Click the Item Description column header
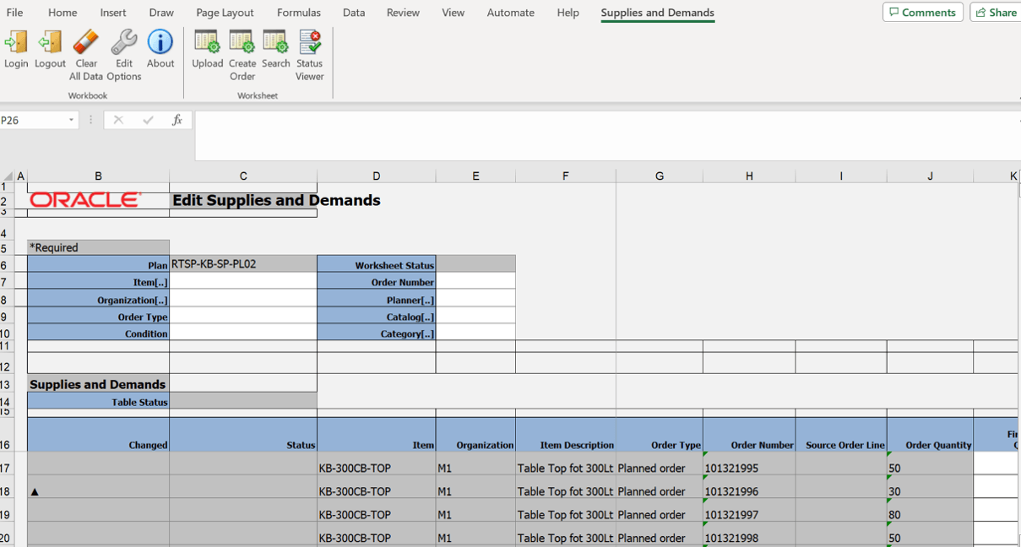This screenshot has height=547, width=1021. tap(566, 436)
